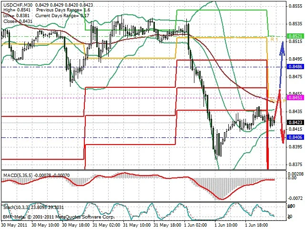Click the 0.8555 price scale value
The height and width of the screenshot is (229, 305).
coord(295,6)
